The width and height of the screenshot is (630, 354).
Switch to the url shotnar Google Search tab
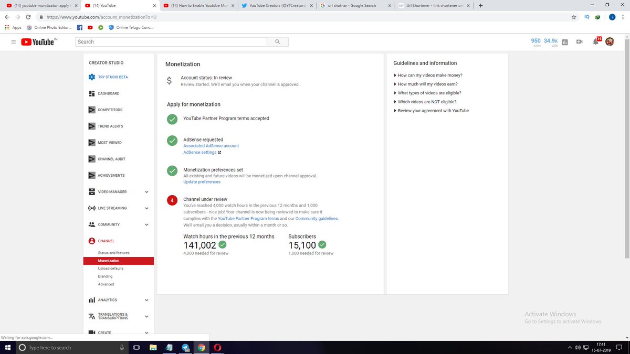tap(355, 5)
